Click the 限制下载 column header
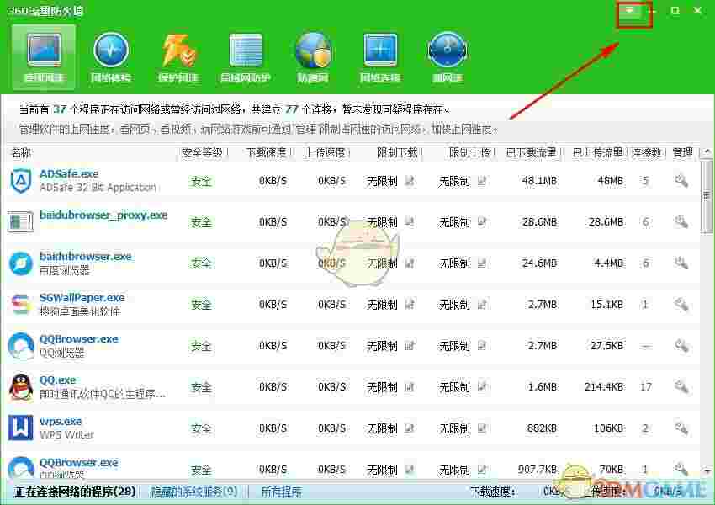 pos(397,153)
